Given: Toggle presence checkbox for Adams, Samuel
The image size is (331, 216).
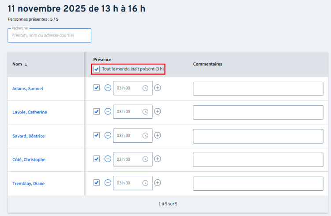Looking at the screenshot, I should point(97,88).
